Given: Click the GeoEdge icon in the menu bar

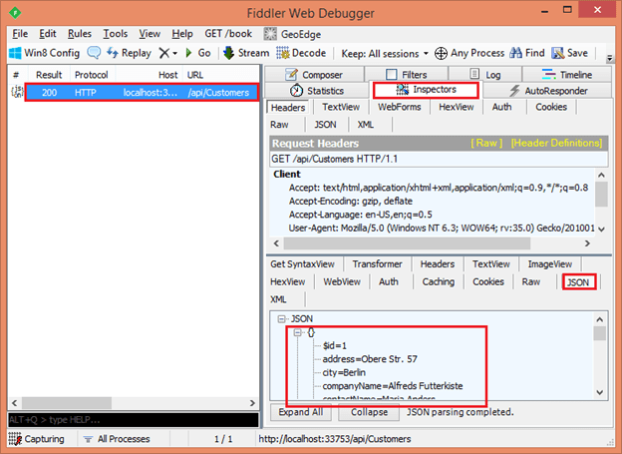Looking at the screenshot, I should (x=270, y=34).
